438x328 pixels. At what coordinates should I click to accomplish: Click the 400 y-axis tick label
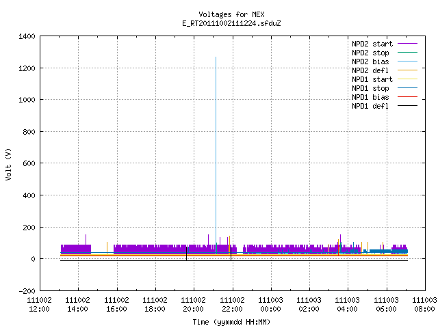(29, 195)
